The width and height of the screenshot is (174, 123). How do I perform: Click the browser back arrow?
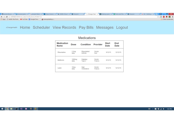click(2, 17)
